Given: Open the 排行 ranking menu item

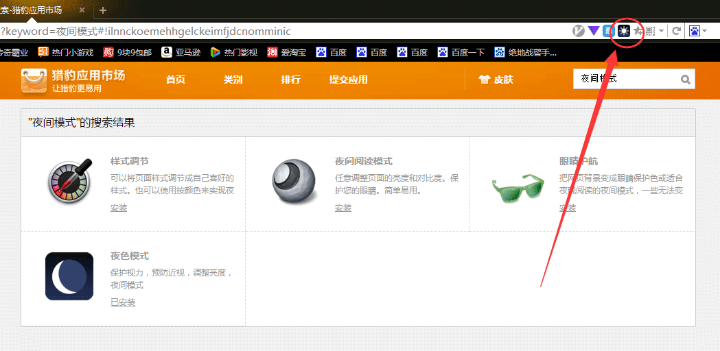Looking at the screenshot, I should (x=290, y=80).
